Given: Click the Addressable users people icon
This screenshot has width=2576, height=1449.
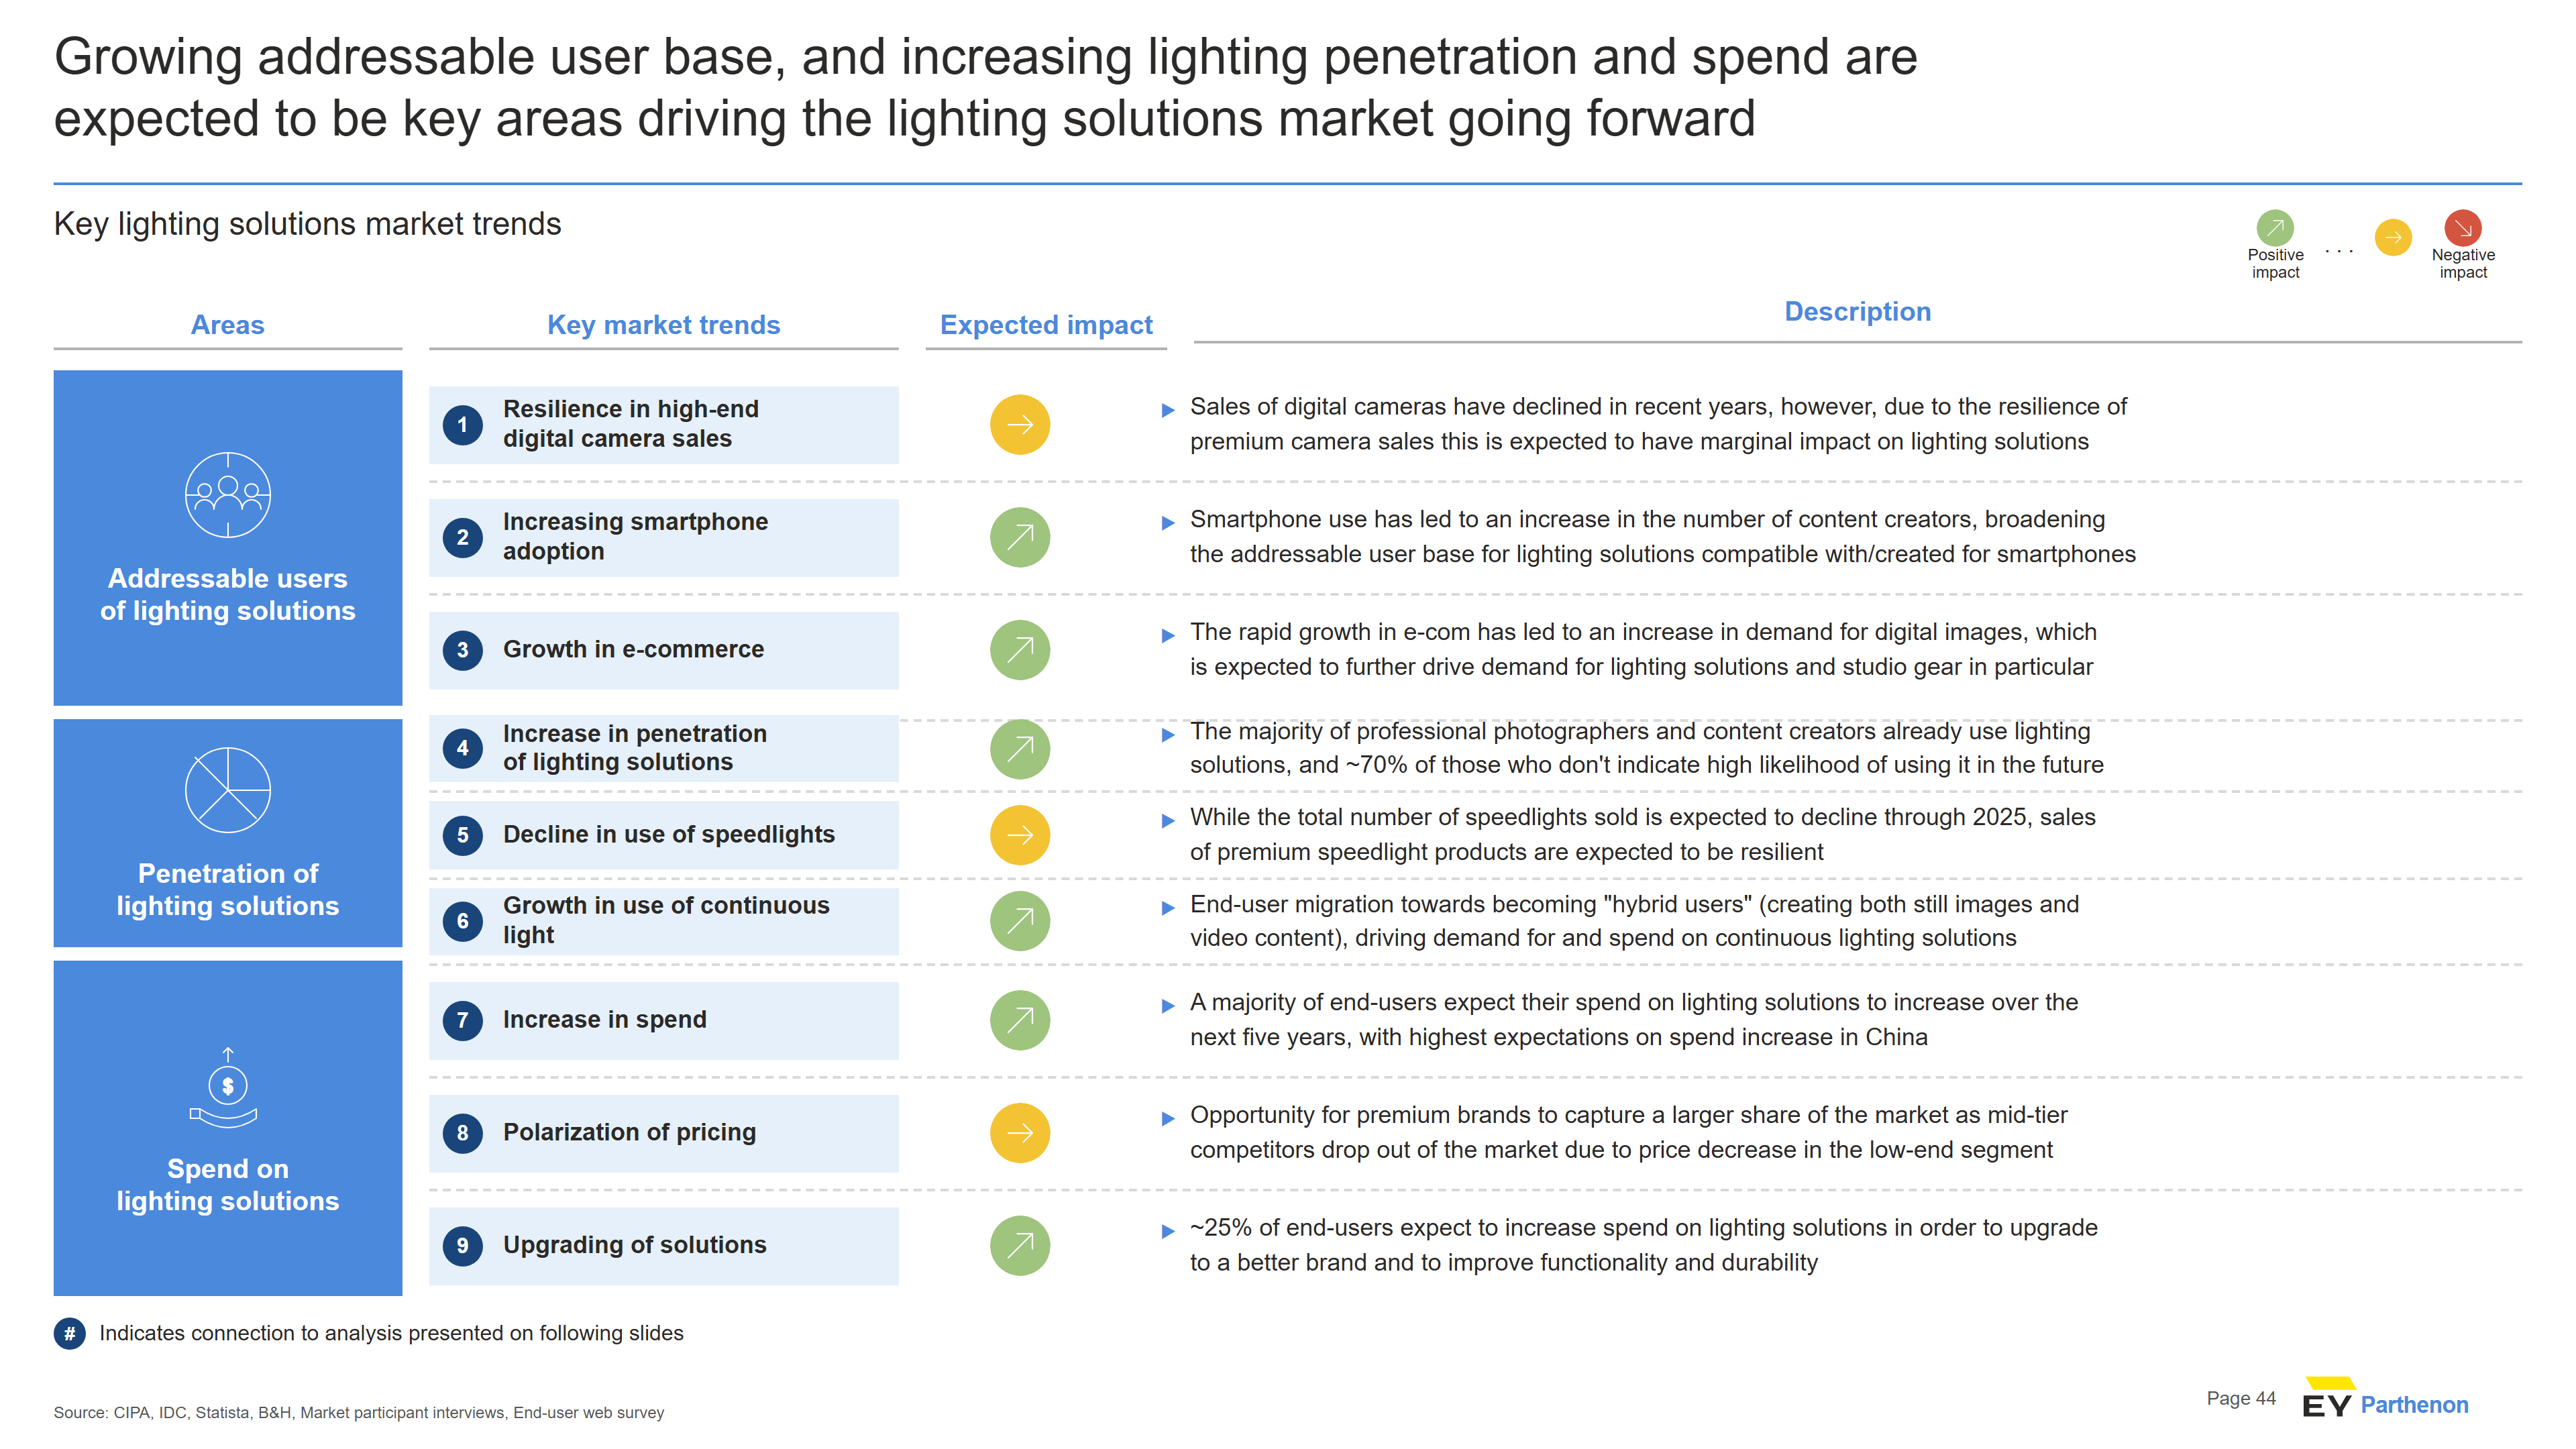Looking at the screenshot, I should point(228,495).
